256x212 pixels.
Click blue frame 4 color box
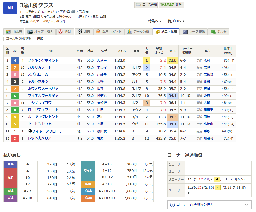(x=15, y=61)
